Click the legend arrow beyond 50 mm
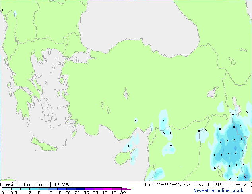This screenshot has width=252, height=194. tap(126, 189)
